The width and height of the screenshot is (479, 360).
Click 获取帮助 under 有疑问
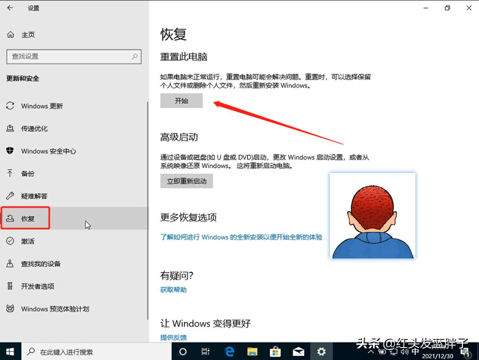pos(173,289)
